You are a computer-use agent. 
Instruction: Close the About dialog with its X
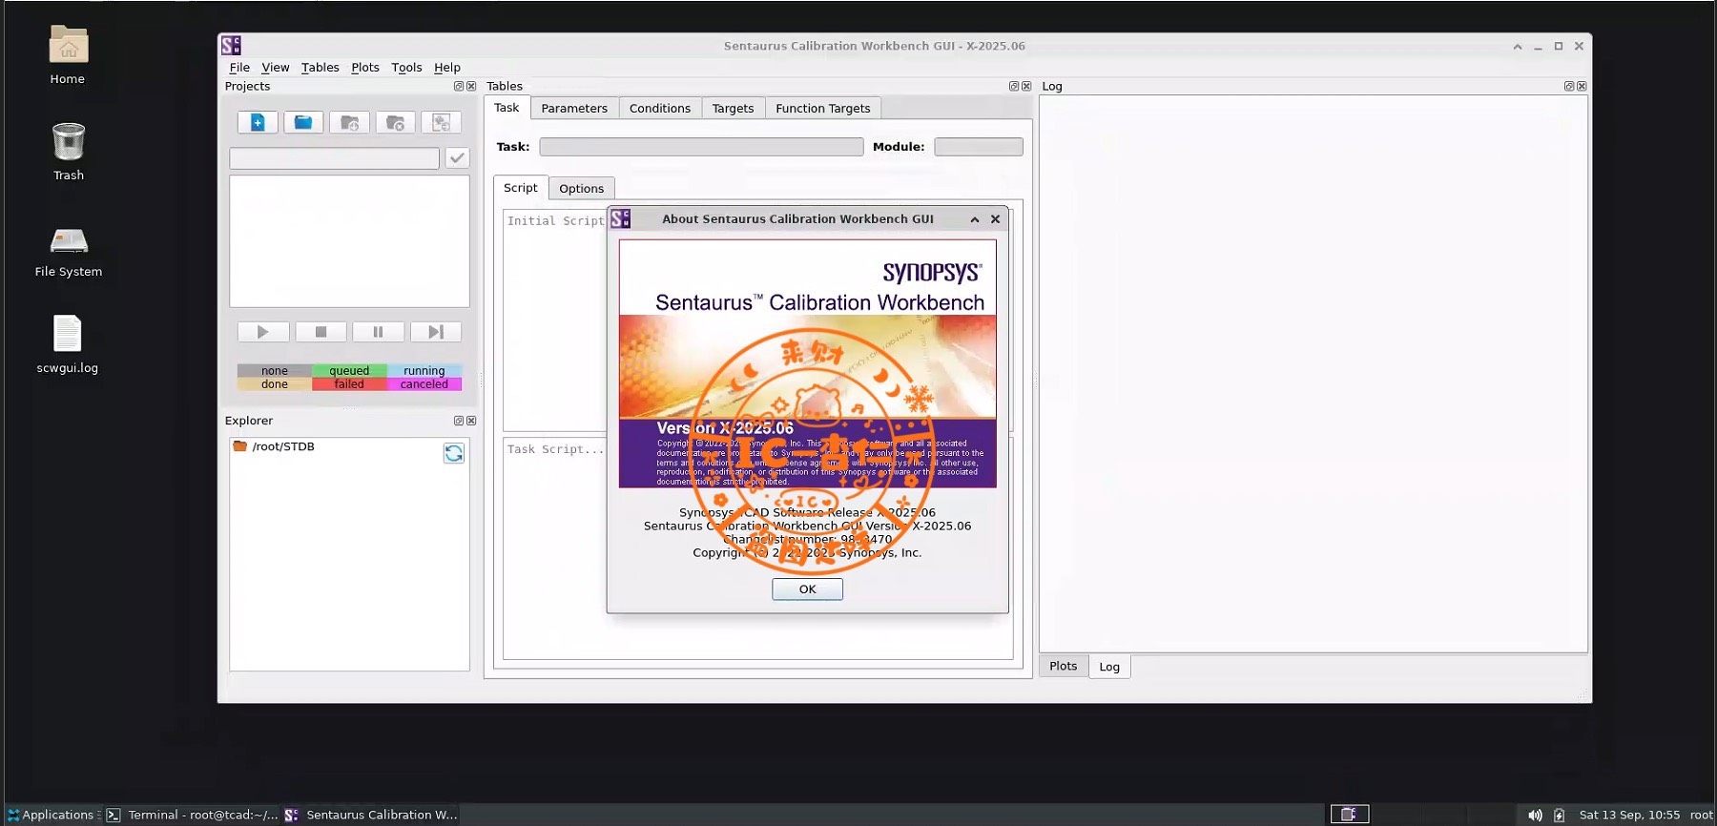tap(996, 219)
